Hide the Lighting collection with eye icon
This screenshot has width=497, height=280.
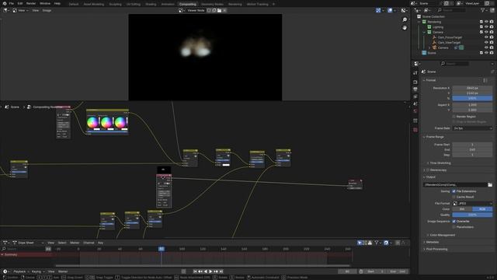click(486, 27)
